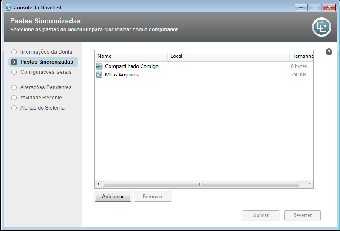
Task: Click the horizontal scrollbar right arrow
Action: pos(309,184)
